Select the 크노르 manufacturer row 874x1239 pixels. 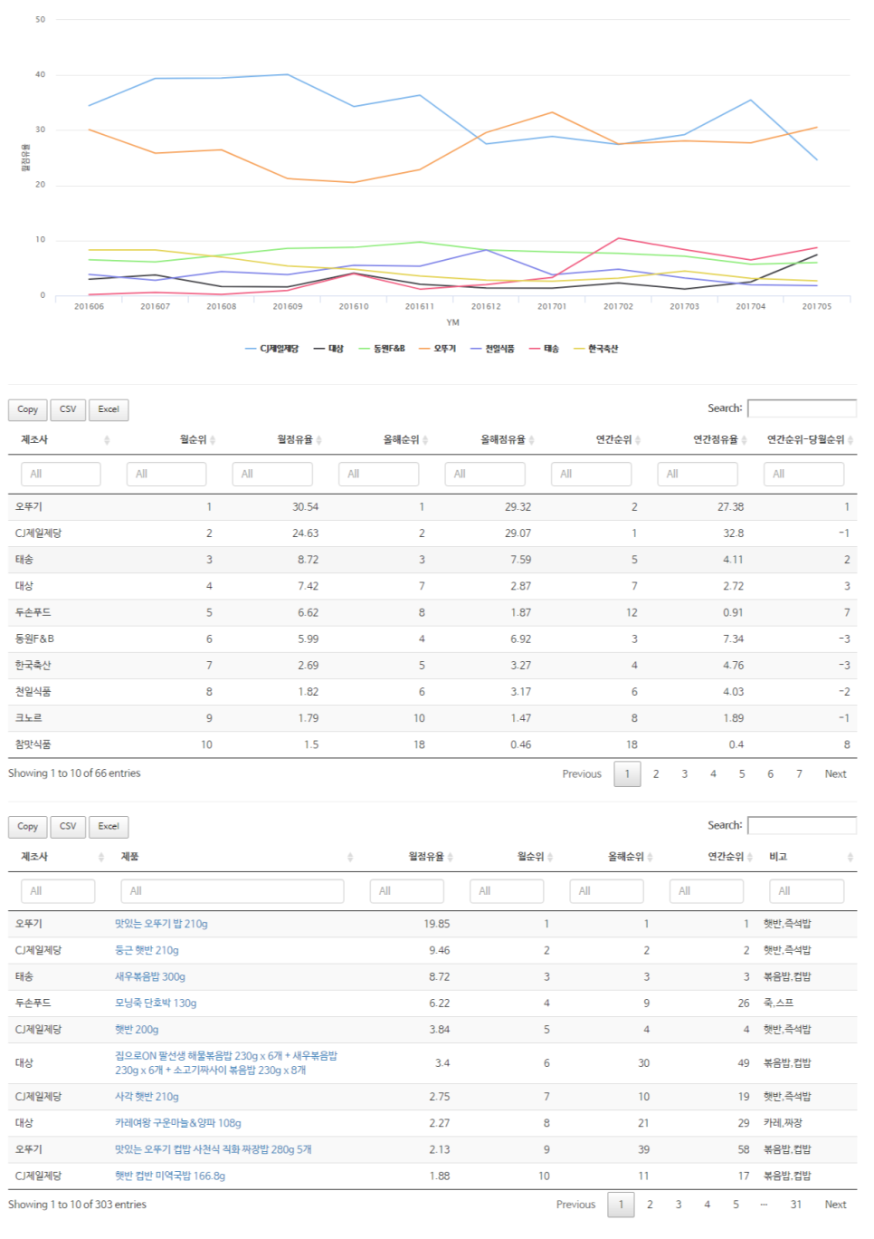tap(432, 718)
